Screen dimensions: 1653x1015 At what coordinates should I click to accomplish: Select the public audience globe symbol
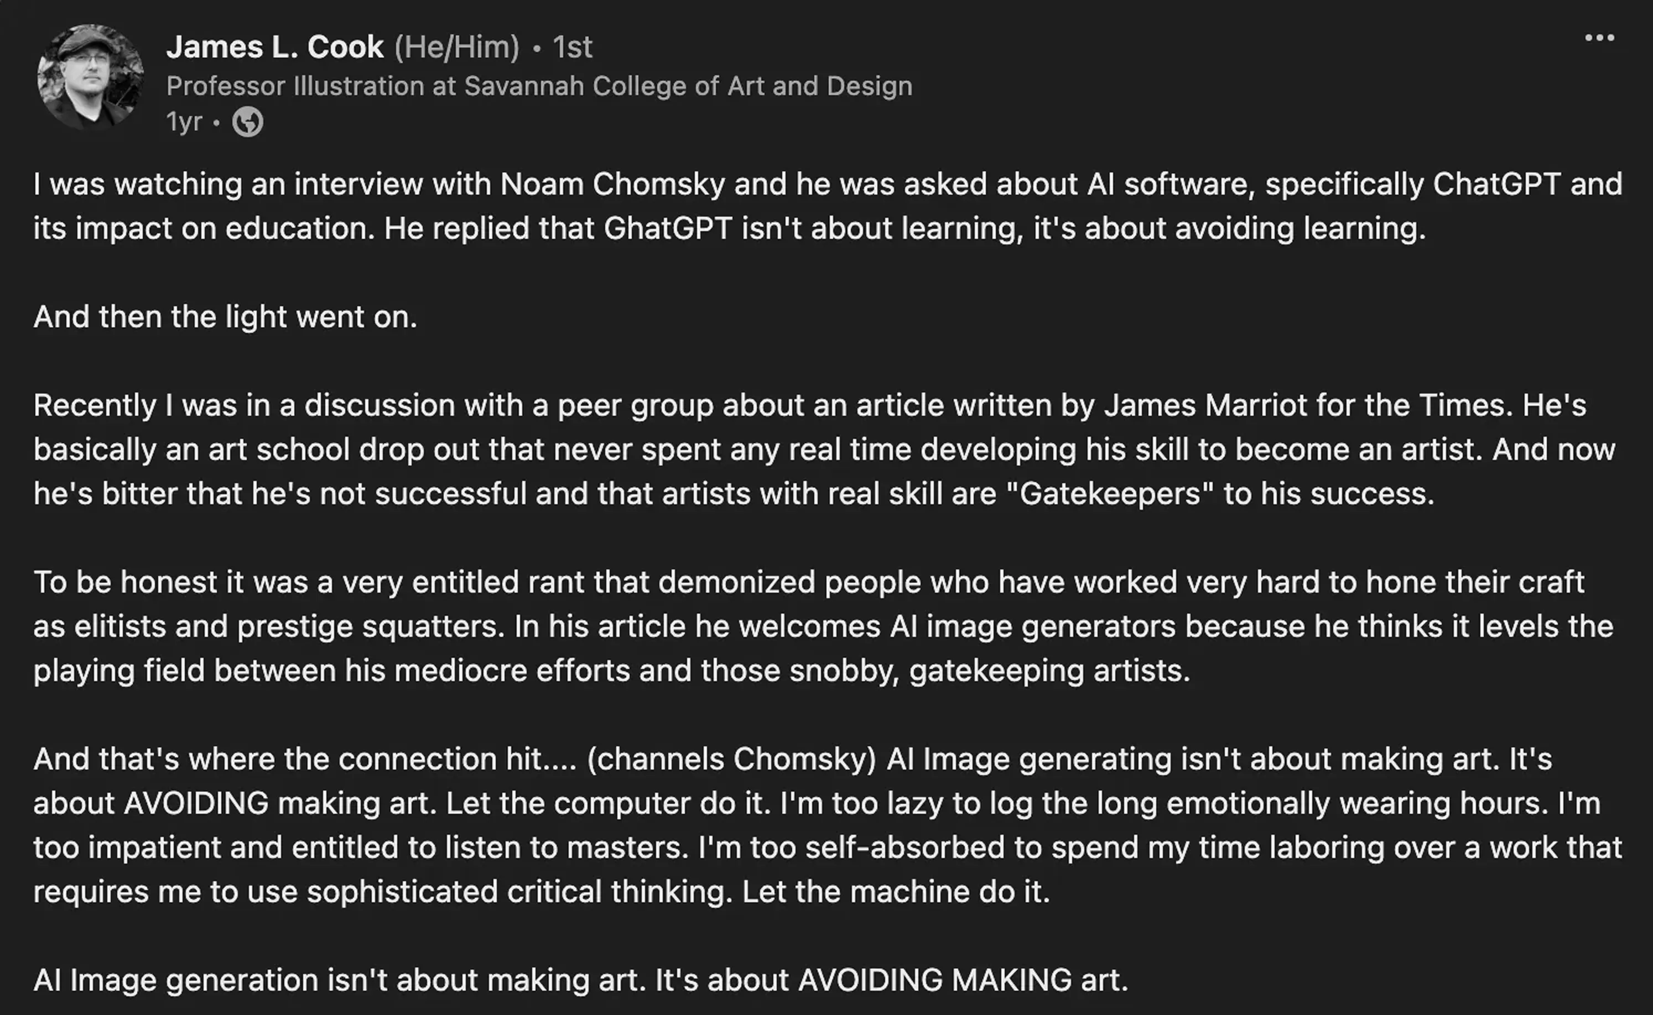(248, 122)
